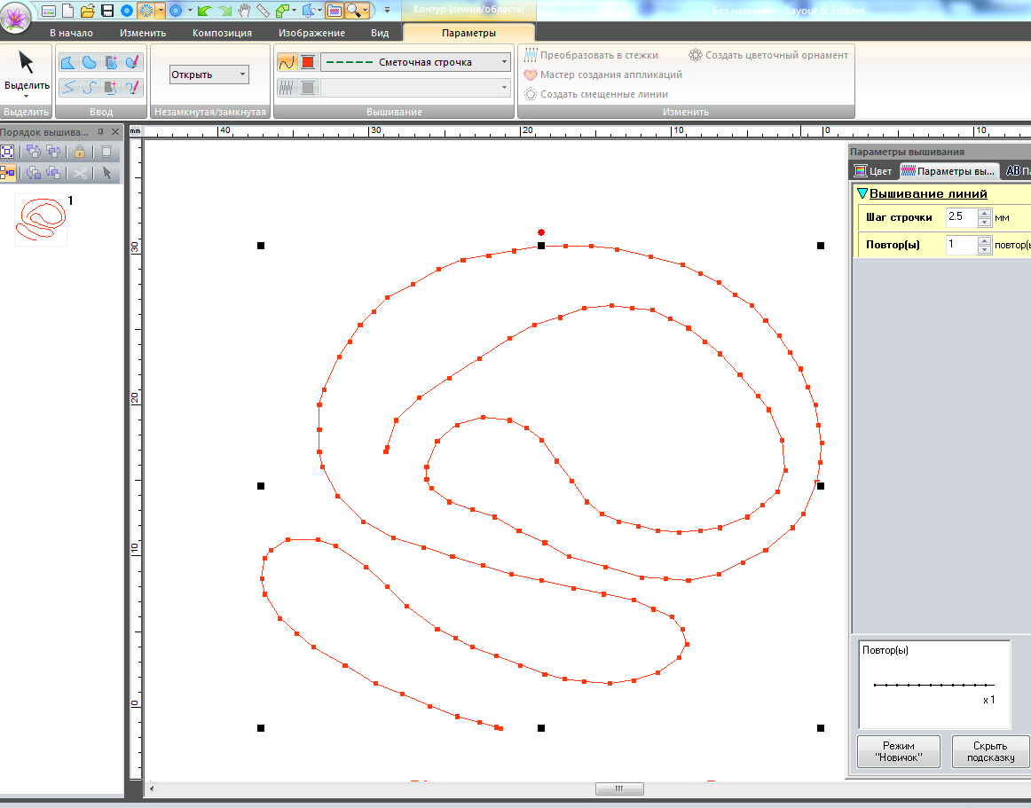
Task: Pin the Порядок вышивания panel
Action: click(100, 132)
